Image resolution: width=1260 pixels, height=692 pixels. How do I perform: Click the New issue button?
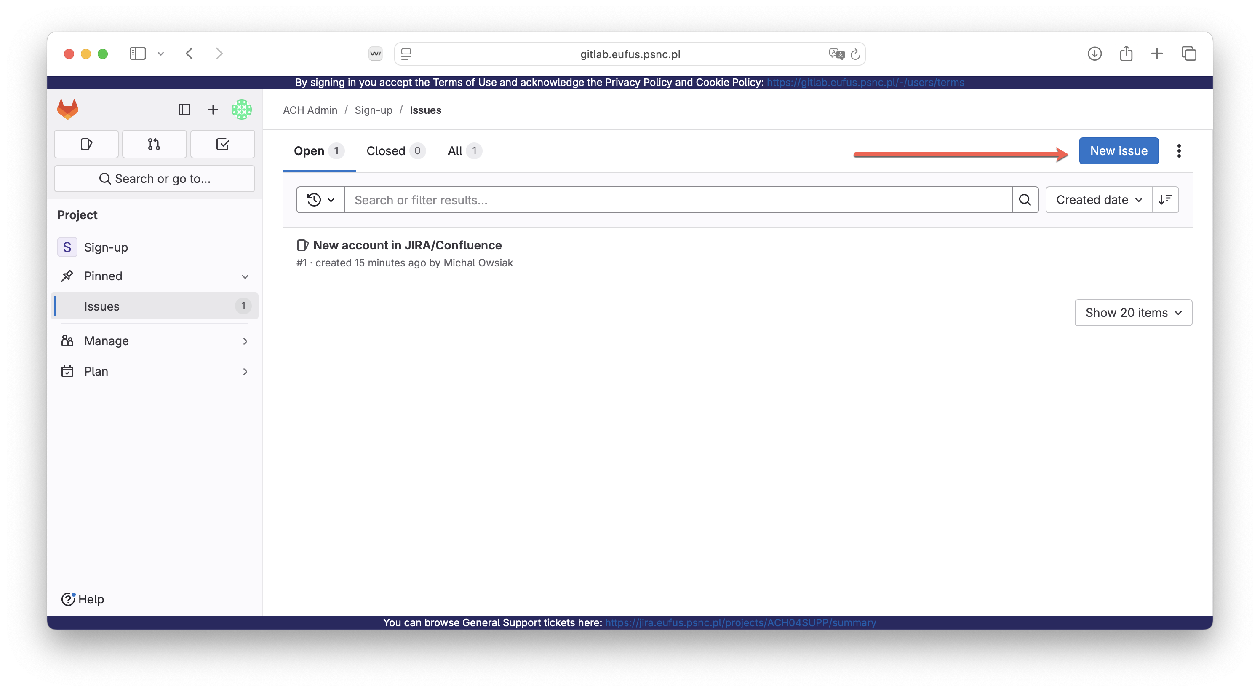coord(1119,151)
